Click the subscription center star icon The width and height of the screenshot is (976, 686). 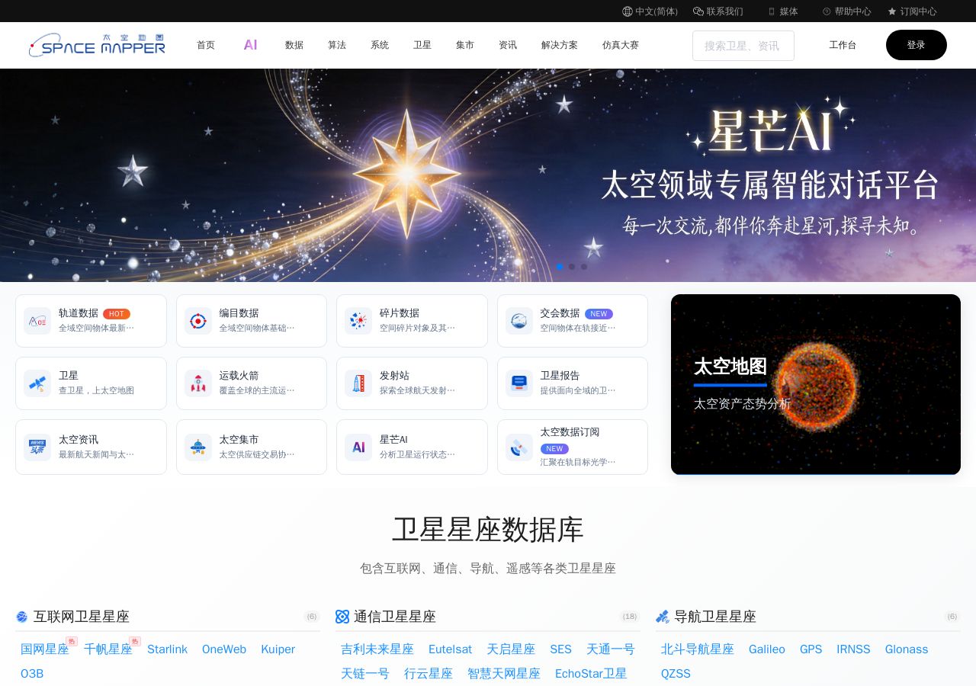pyautogui.click(x=892, y=11)
